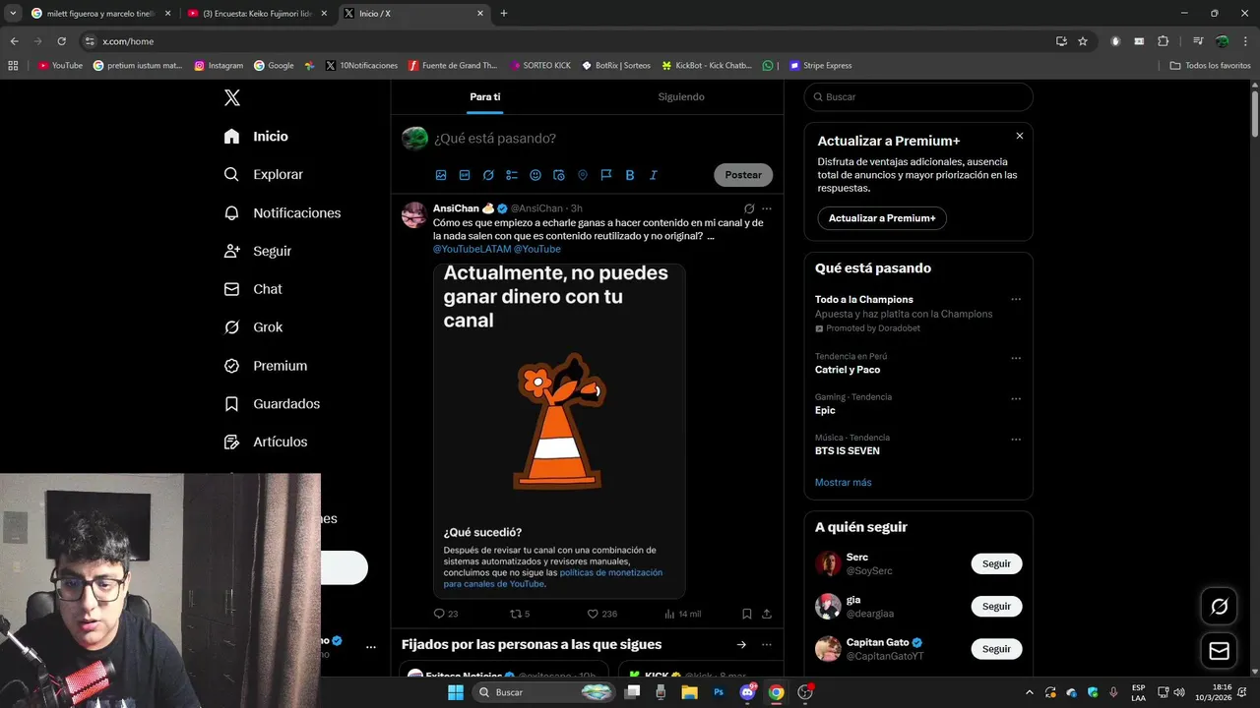1260x708 pixels.
Task: Open the emoji picker in the composer
Action: (x=535, y=175)
